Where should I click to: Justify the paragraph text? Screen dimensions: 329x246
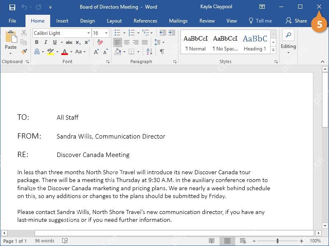click(x=145, y=43)
